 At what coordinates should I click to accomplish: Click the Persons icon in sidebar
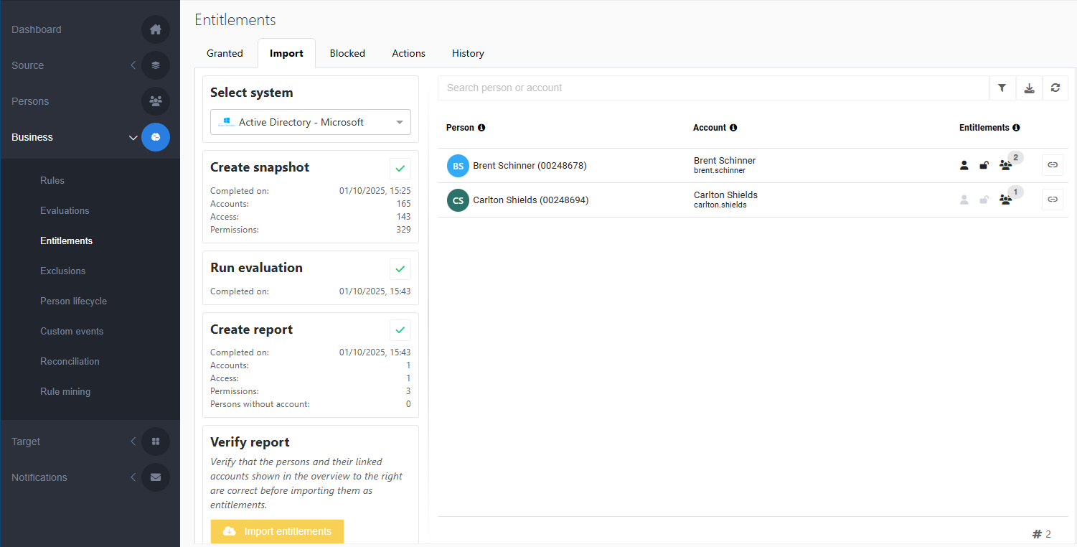click(156, 101)
